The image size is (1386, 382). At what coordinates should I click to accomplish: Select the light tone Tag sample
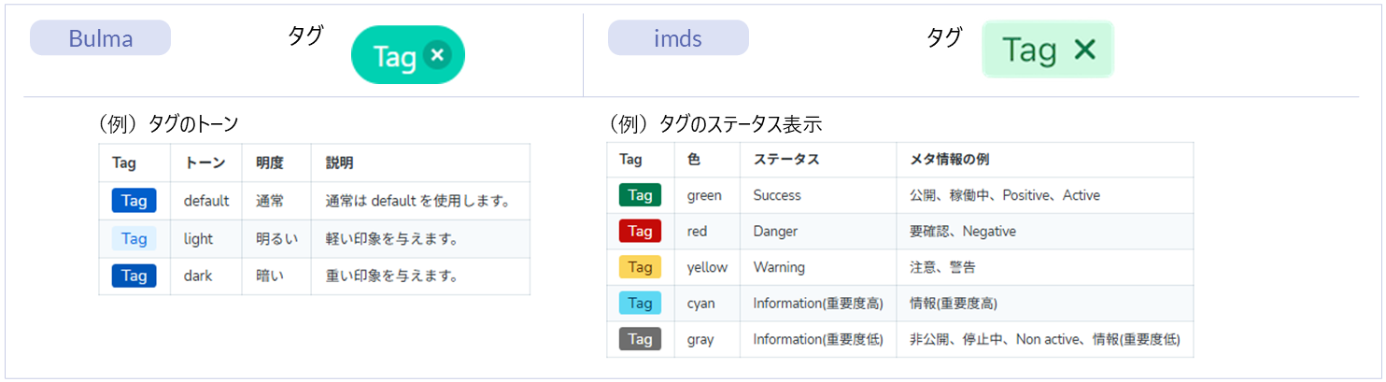134,239
